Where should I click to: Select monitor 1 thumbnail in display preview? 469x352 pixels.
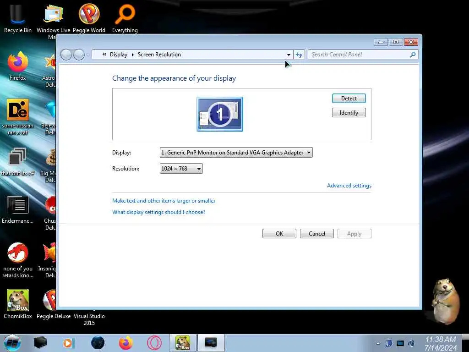tap(220, 114)
